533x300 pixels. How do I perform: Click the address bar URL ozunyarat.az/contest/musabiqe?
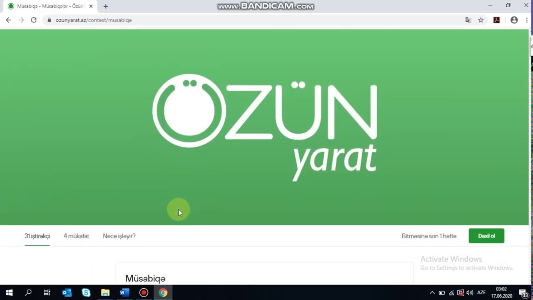point(94,20)
